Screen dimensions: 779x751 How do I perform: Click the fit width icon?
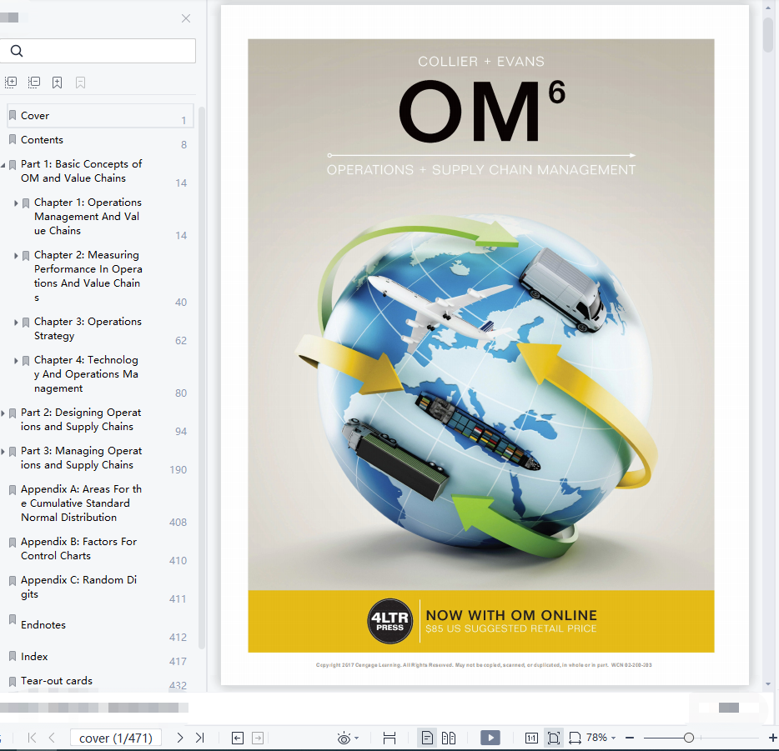(x=575, y=738)
